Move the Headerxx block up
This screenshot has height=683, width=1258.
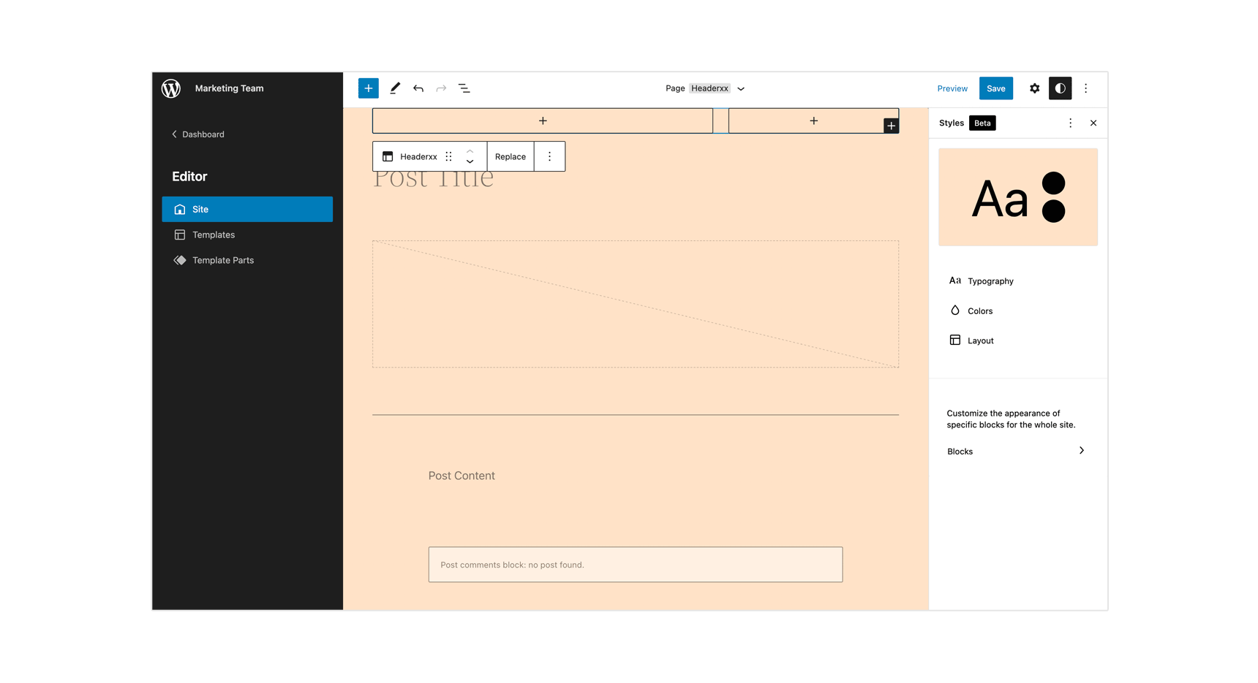coord(470,151)
